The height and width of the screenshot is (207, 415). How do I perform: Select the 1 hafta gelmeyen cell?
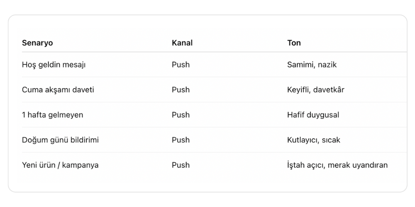pyautogui.click(x=52, y=115)
